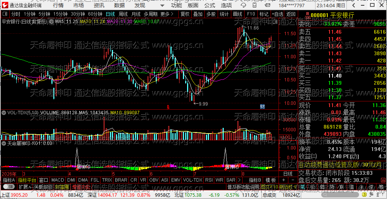
Task: Toggle the 弹 switch
Action: 9,187
